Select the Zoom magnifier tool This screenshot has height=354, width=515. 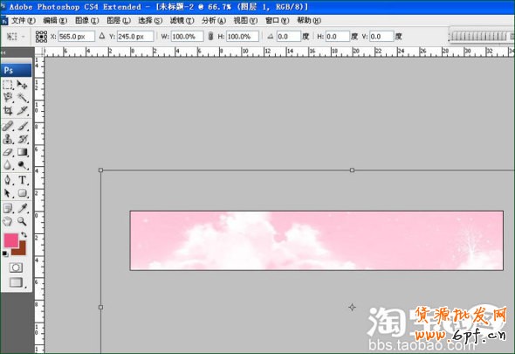point(22,221)
